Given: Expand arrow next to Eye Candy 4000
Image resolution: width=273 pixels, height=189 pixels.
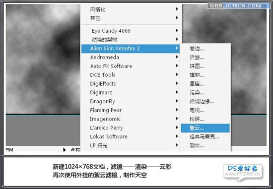Looking at the screenshot, I should coord(177,30).
